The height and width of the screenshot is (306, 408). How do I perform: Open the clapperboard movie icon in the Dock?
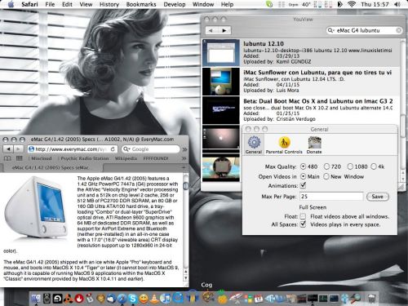(301, 299)
